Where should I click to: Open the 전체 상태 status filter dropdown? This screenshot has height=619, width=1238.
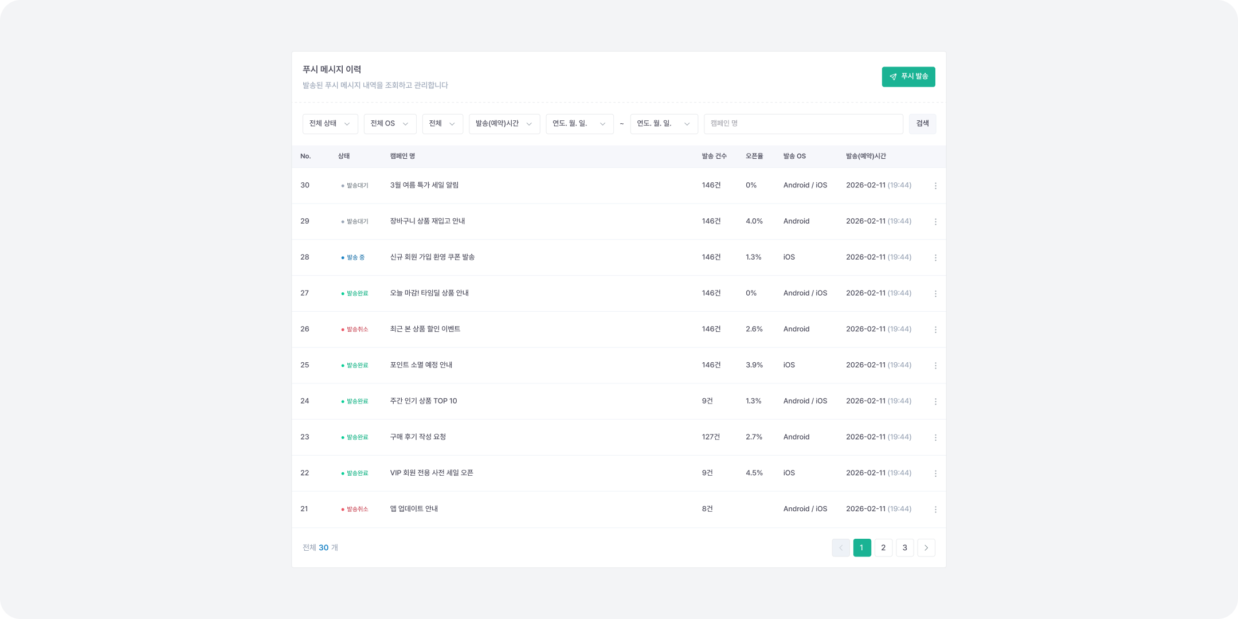pyautogui.click(x=330, y=124)
